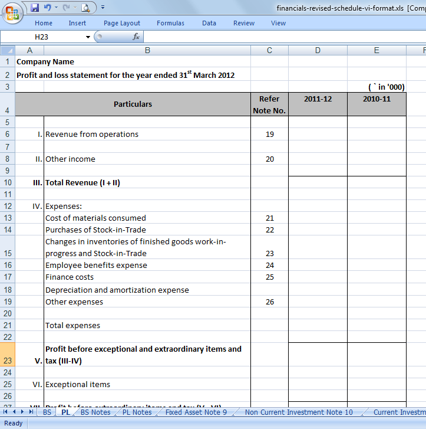Select row 4 header
This screenshot has width=426, height=429.
coord(8,104)
